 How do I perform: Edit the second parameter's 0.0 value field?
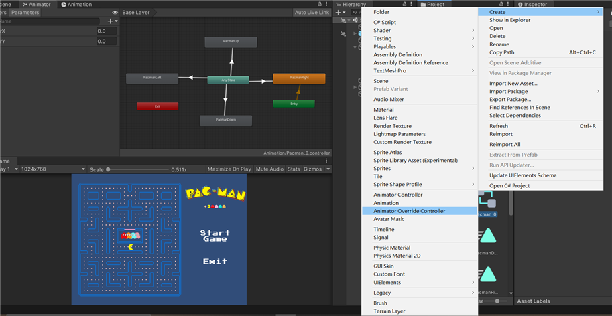[107, 41]
